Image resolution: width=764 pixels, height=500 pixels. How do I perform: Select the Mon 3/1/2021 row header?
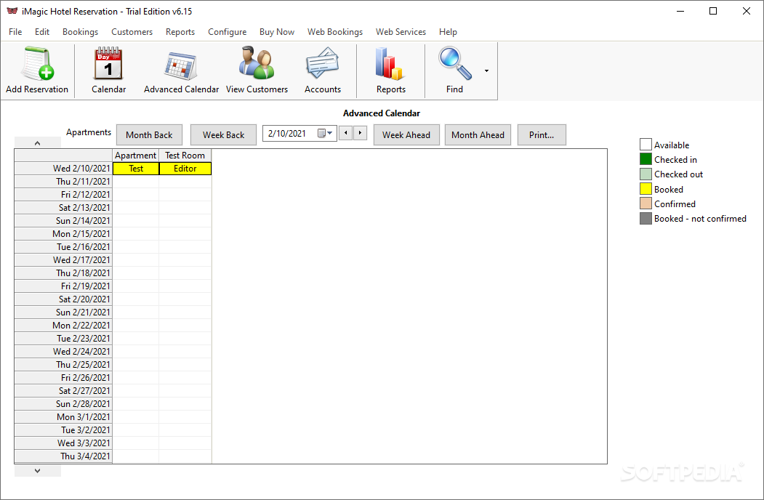point(63,417)
